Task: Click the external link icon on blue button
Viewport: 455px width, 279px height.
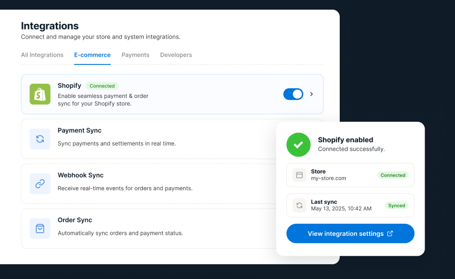Action: [x=390, y=233]
